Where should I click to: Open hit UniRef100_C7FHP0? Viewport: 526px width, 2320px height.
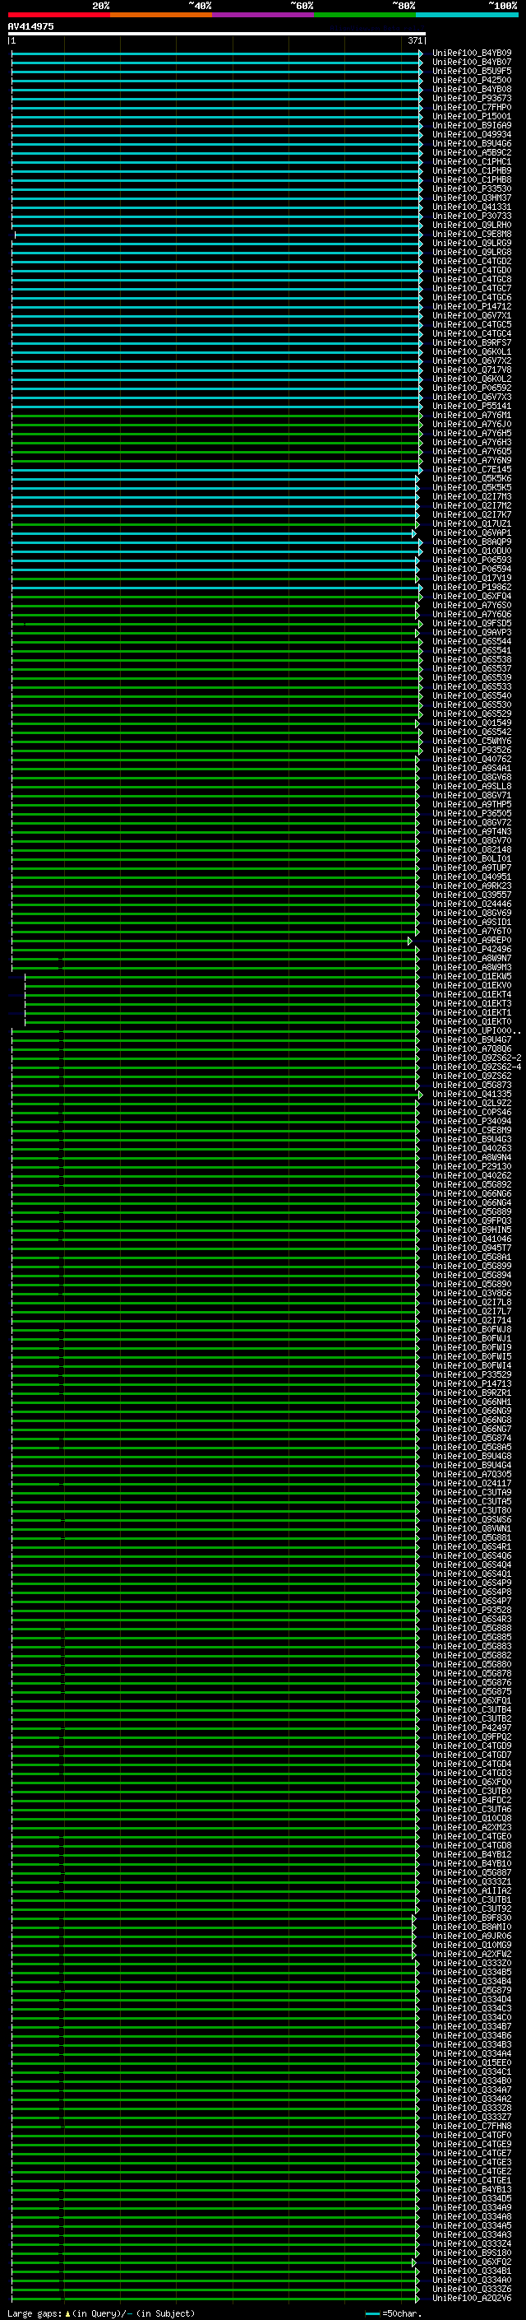pyautogui.click(x=472, y=107)
